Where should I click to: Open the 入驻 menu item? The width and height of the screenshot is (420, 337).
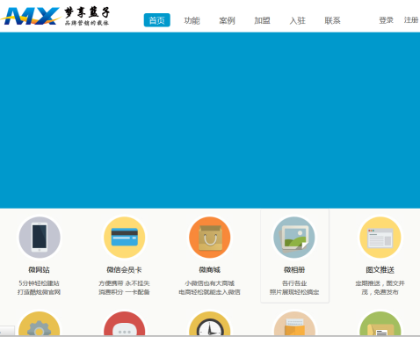(298, 20)
